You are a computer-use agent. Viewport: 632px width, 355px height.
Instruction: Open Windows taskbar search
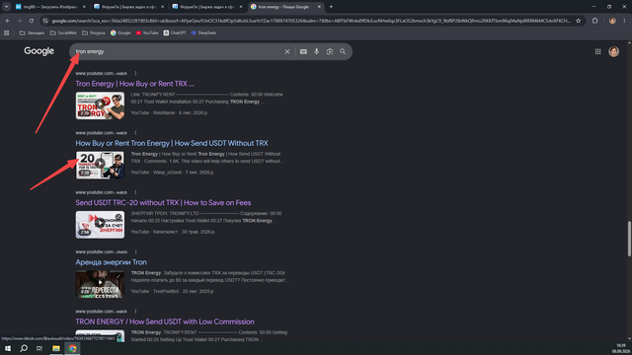tap(24, 348)
